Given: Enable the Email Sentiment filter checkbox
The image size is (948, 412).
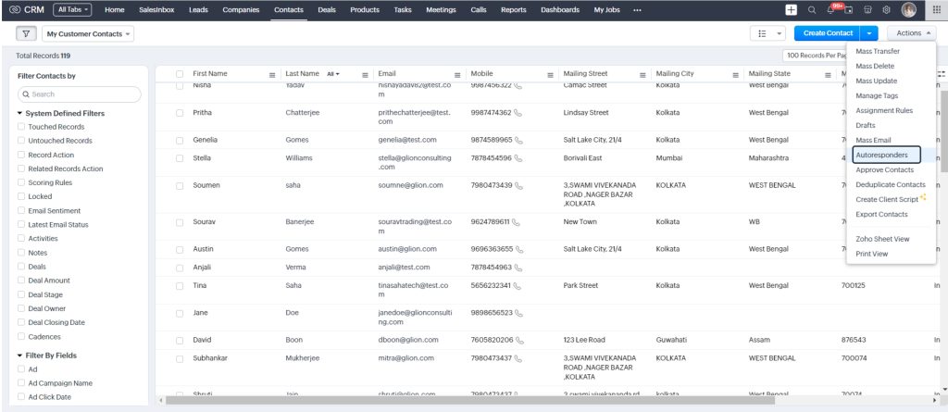Looking at the screenshot, I should [21, 210].
